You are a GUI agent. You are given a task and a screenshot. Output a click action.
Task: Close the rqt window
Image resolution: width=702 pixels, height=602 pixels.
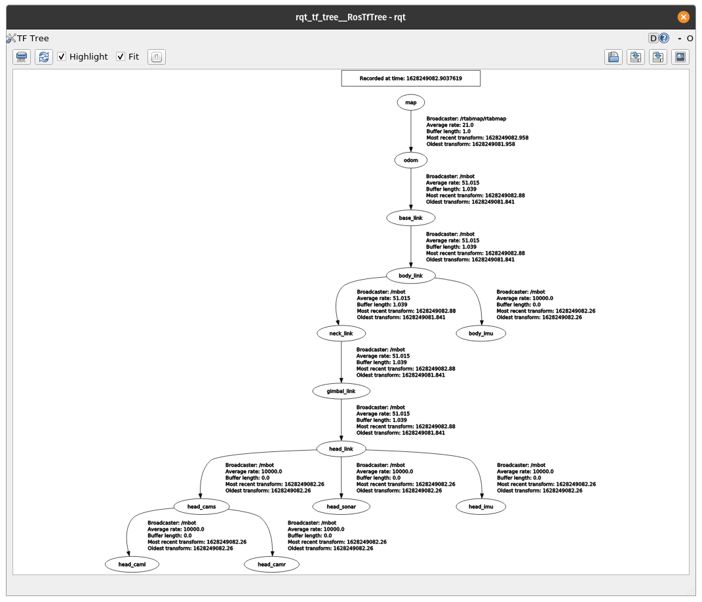coord(684,17)
